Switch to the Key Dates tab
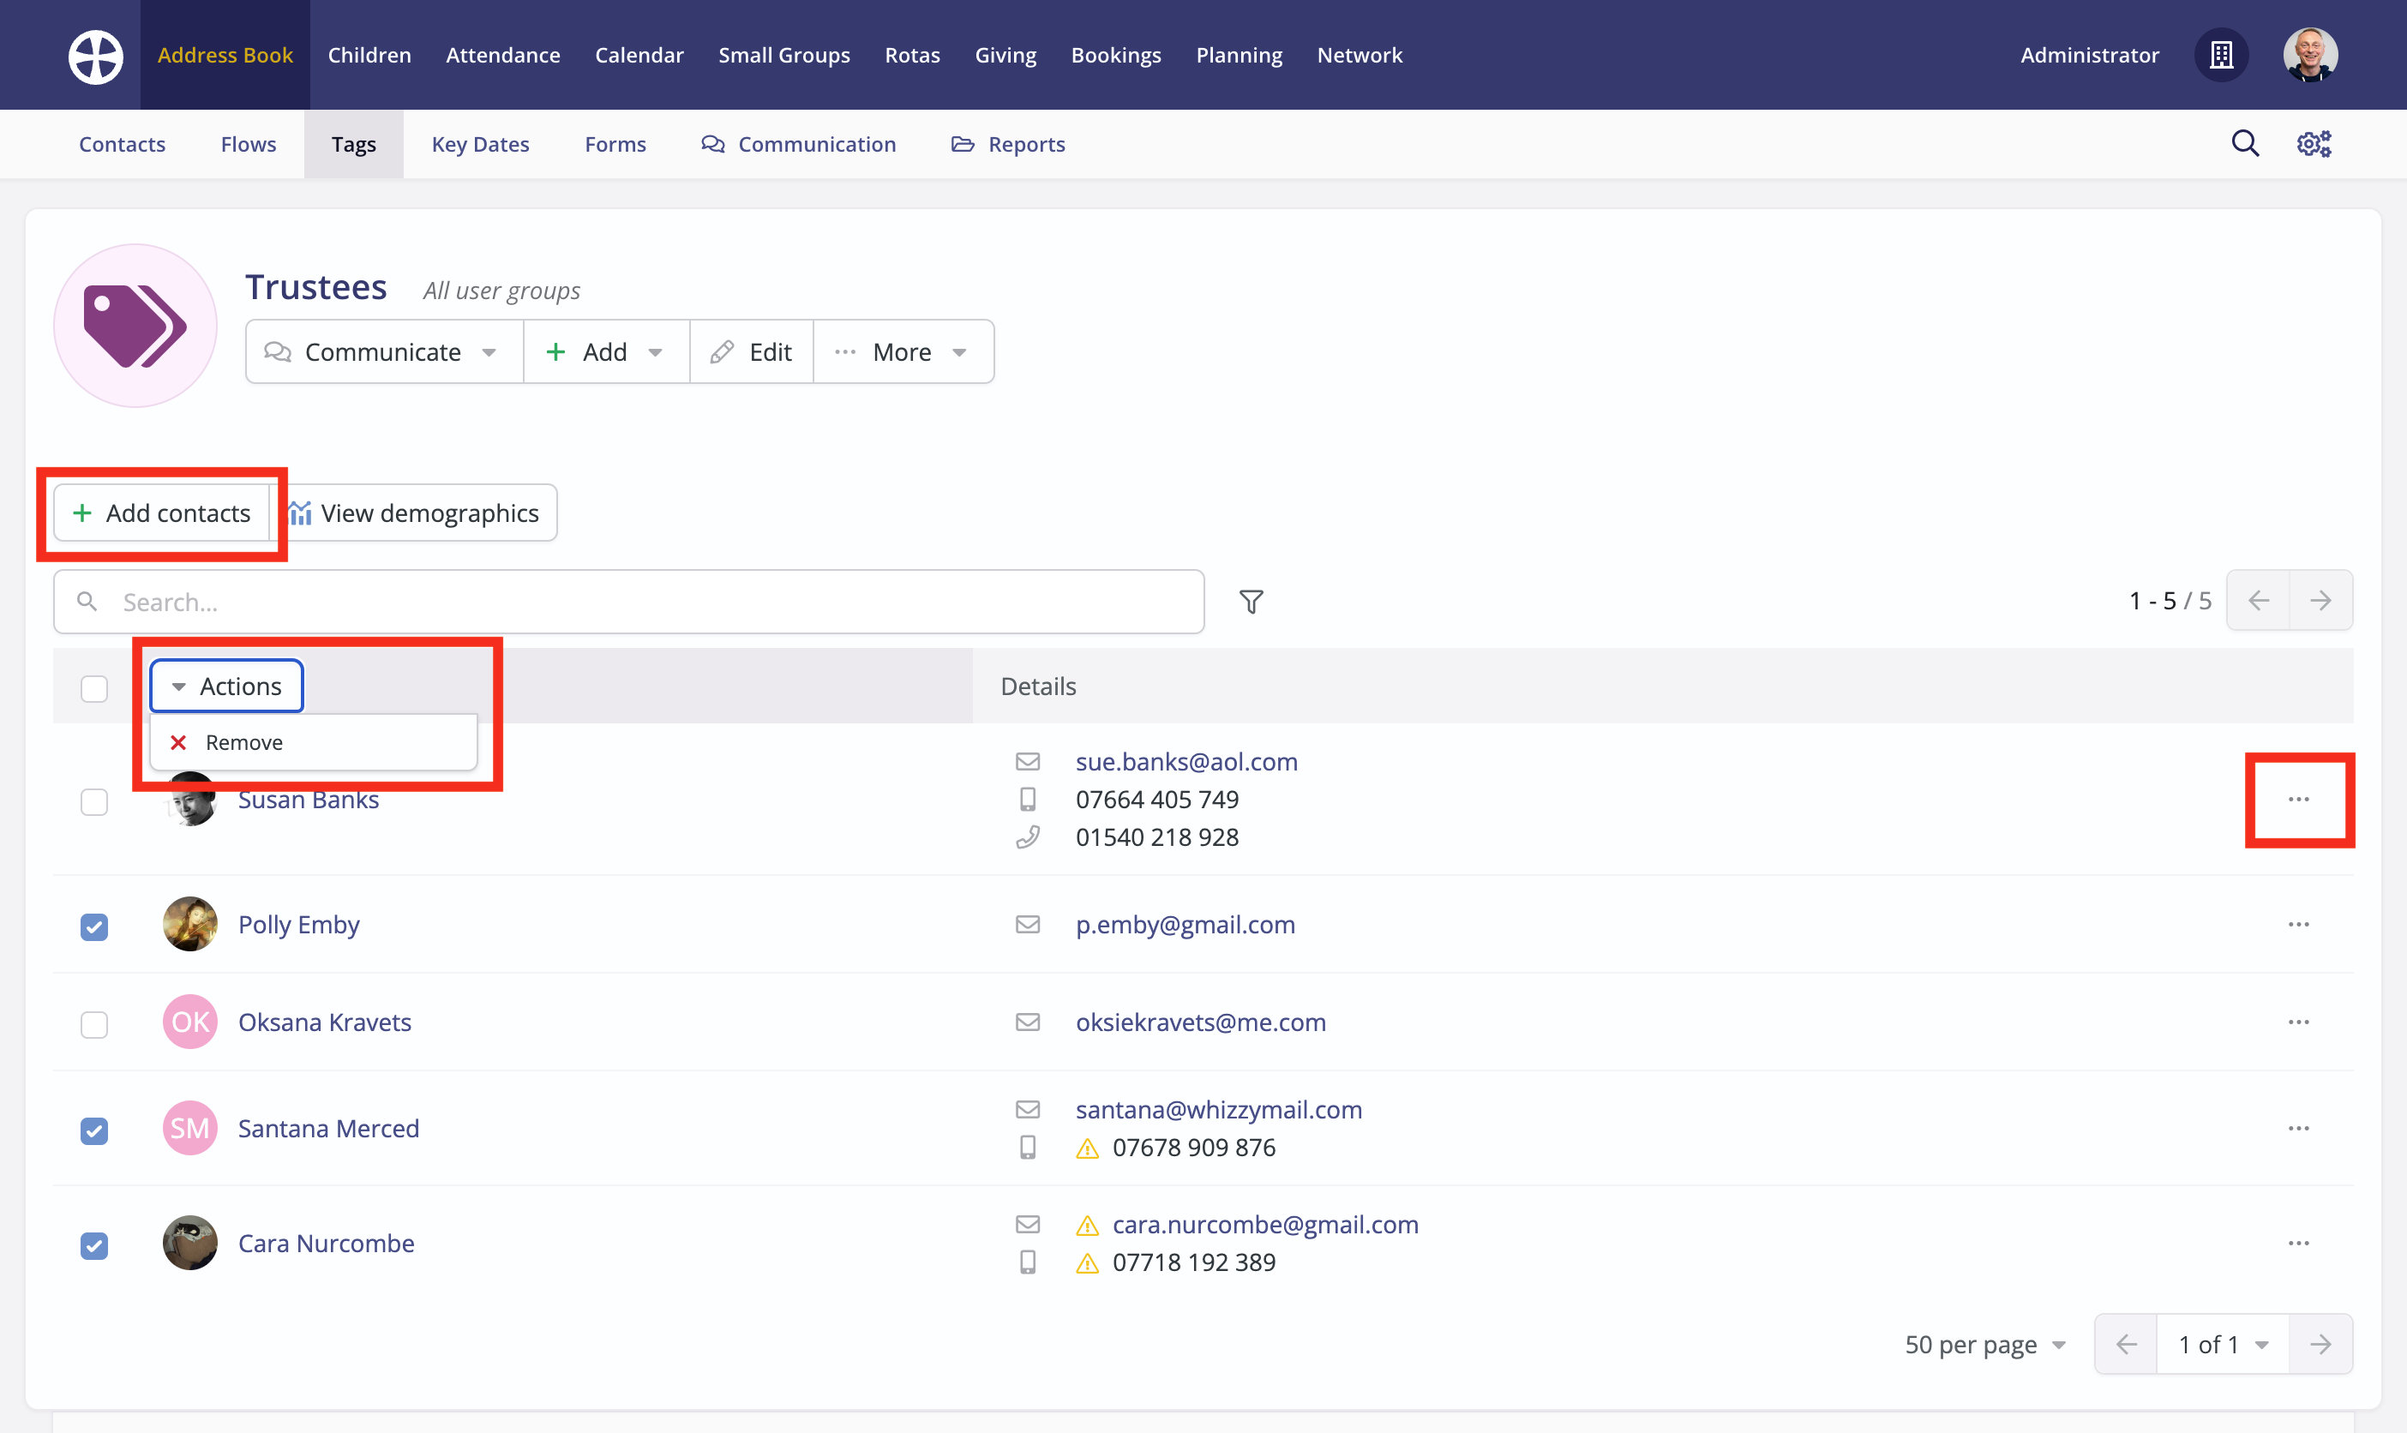Viewport: 2407px width, 1433px height. coord(480,144)
